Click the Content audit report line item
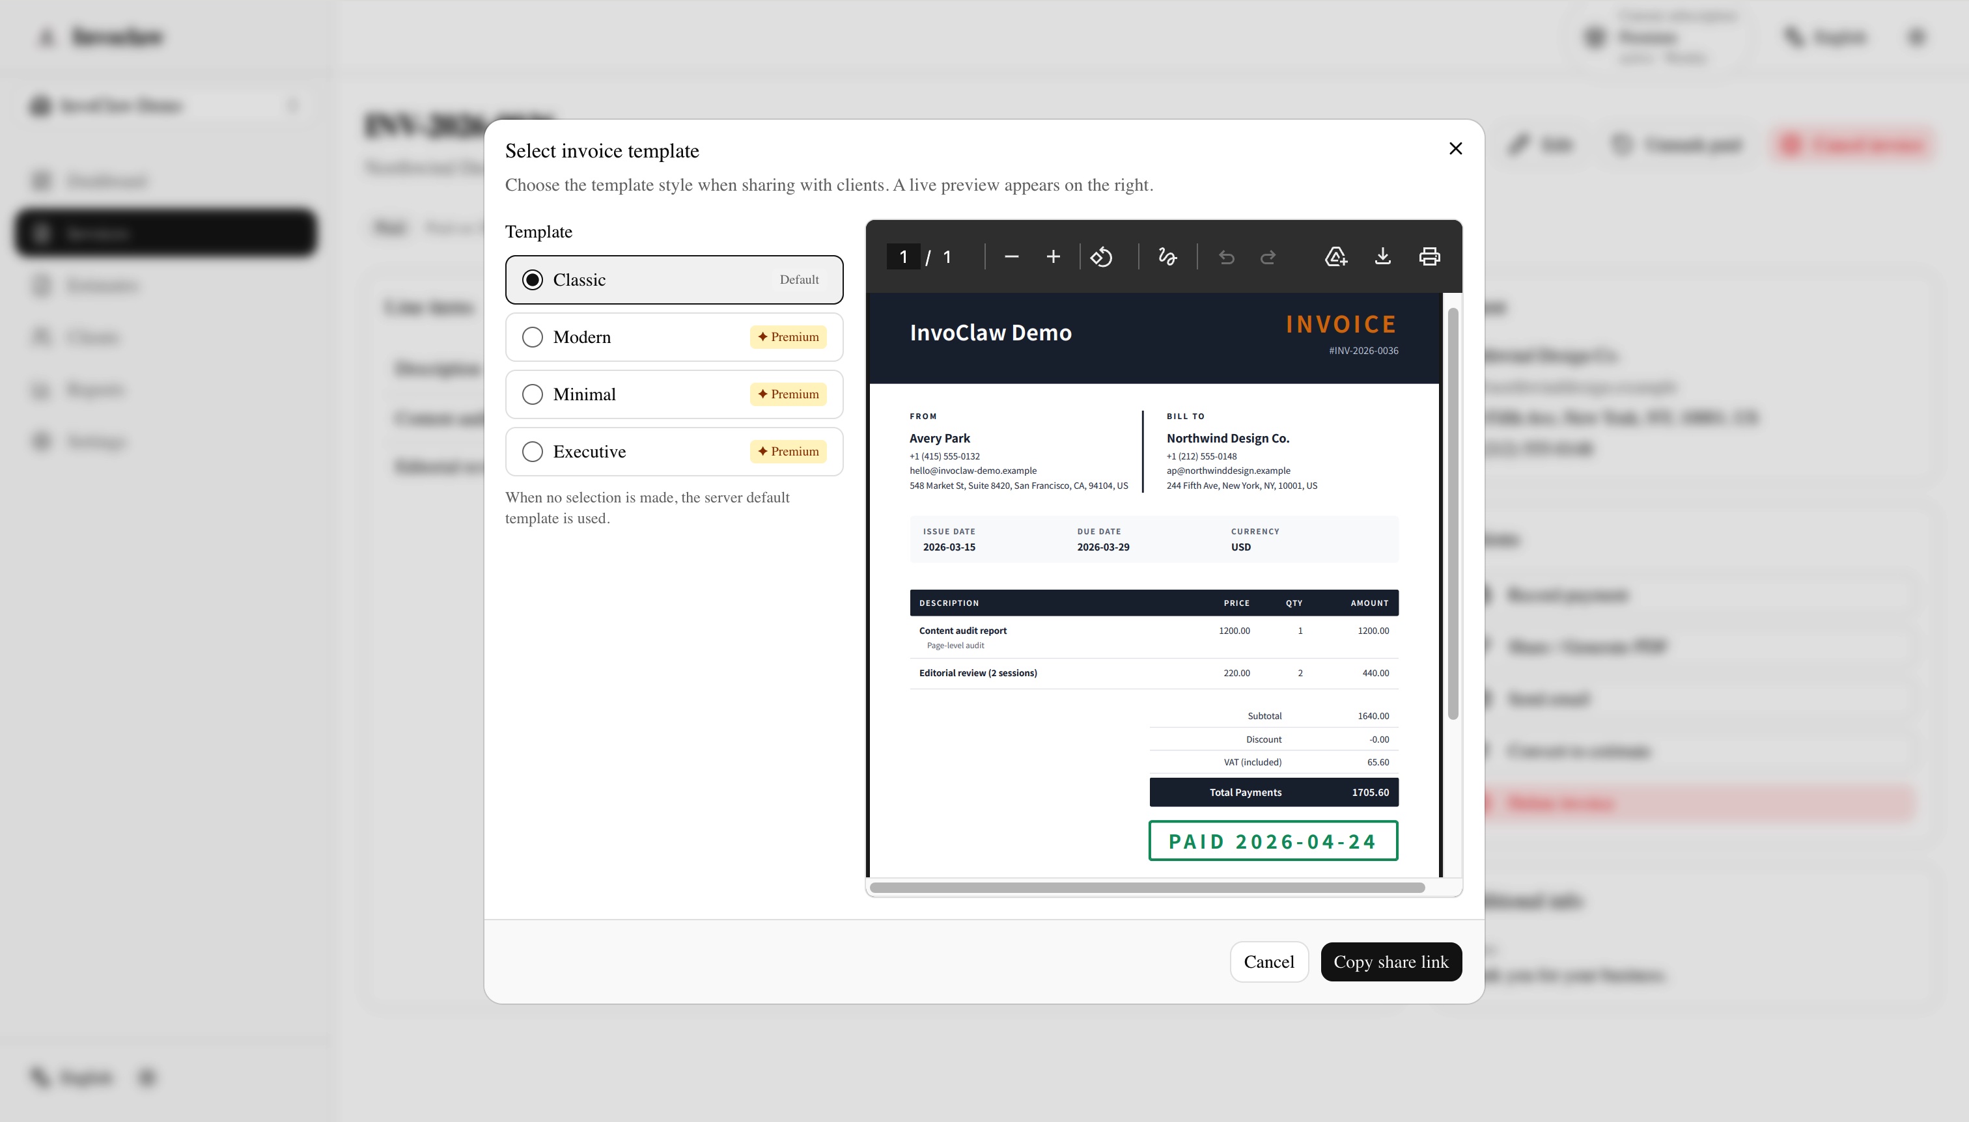1969x1122 pixels. (1153, 636)
